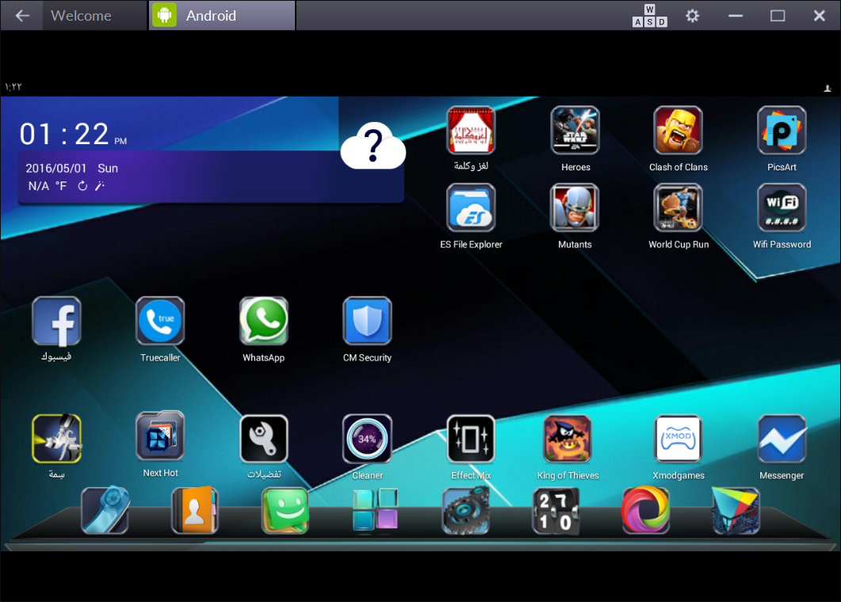The image size is (841, 602).
Task: Launch Star Wars Heroes game
Action: click(x=575, y=130)
